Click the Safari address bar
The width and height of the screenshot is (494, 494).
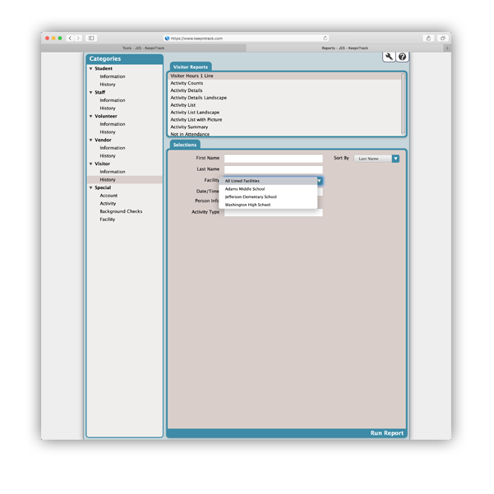246,38
